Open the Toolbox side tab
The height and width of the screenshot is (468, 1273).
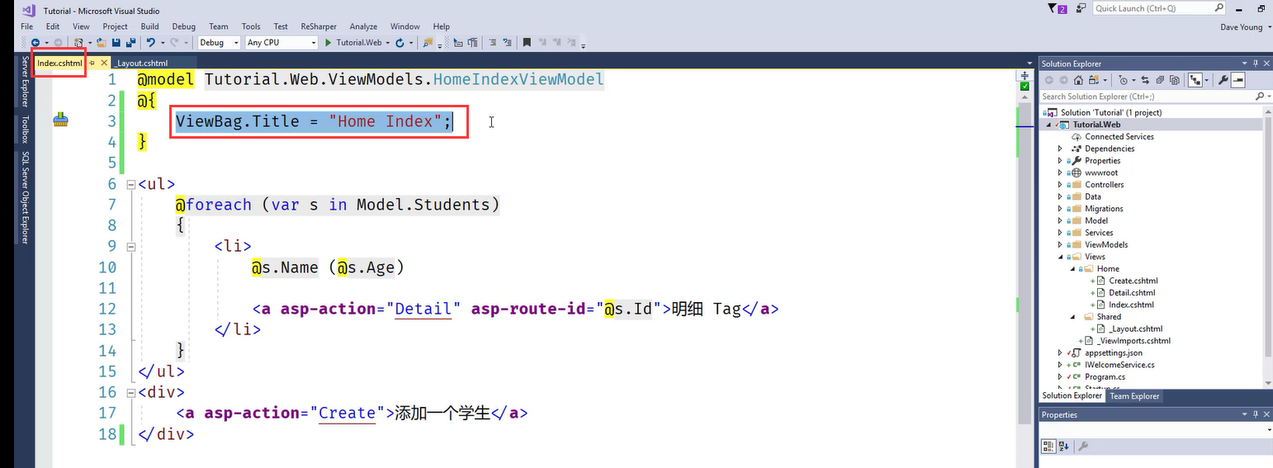(25, 130)
